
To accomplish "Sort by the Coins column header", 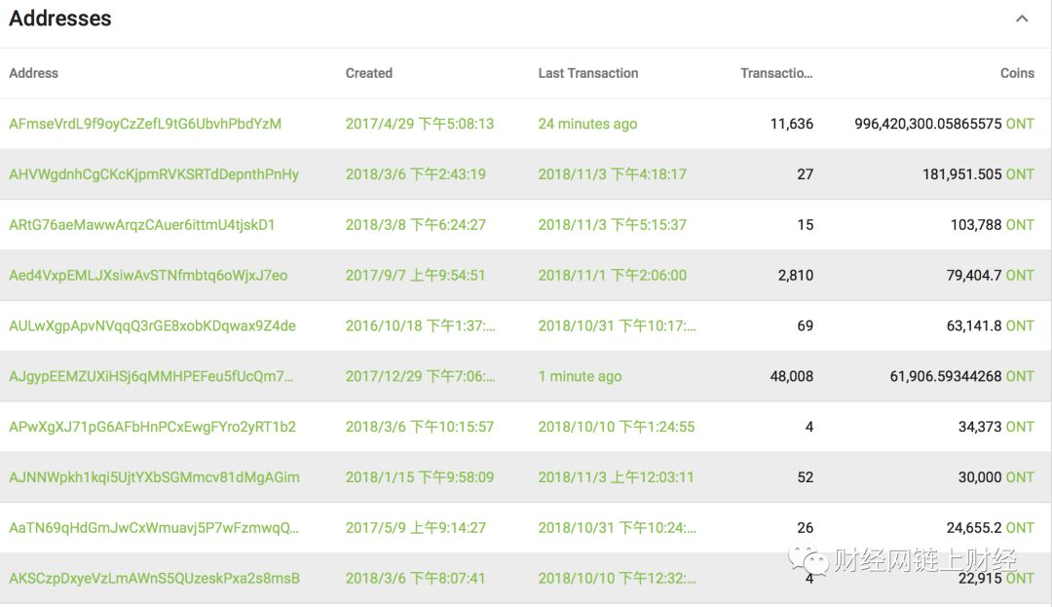I will click(1017, 73).
